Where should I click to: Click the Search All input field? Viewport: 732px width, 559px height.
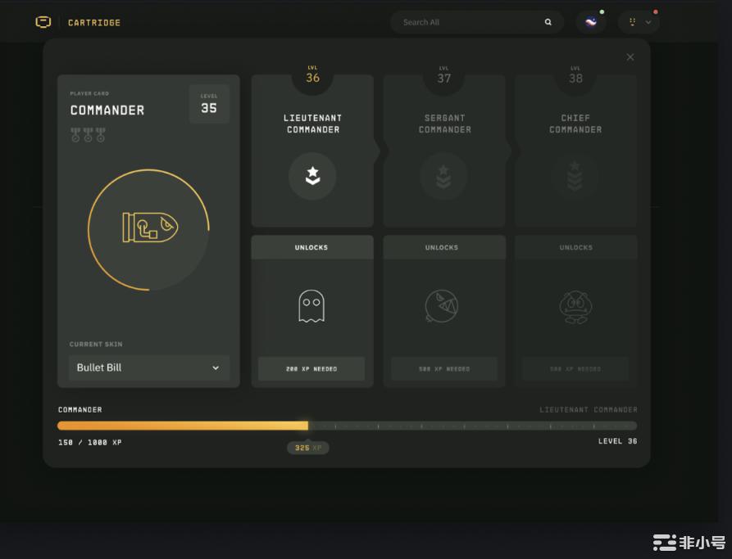pyautogui.click(x=467, y=22)
